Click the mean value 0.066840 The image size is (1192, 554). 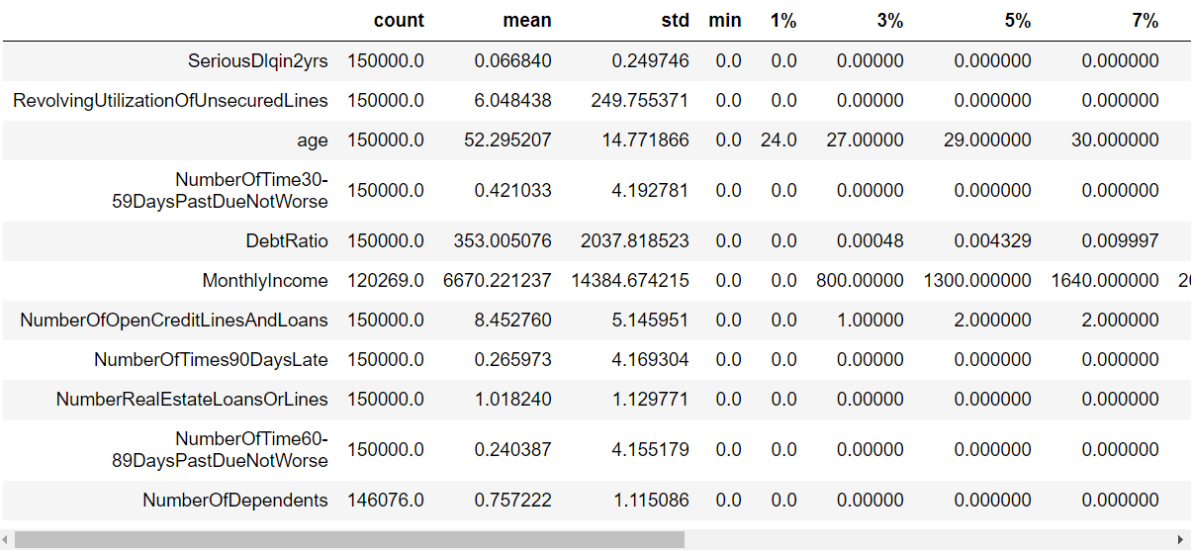(513, 60)
